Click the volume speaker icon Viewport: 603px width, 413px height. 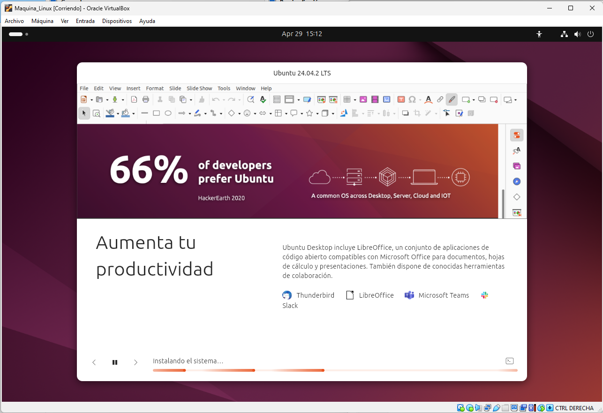coord(577,34)
